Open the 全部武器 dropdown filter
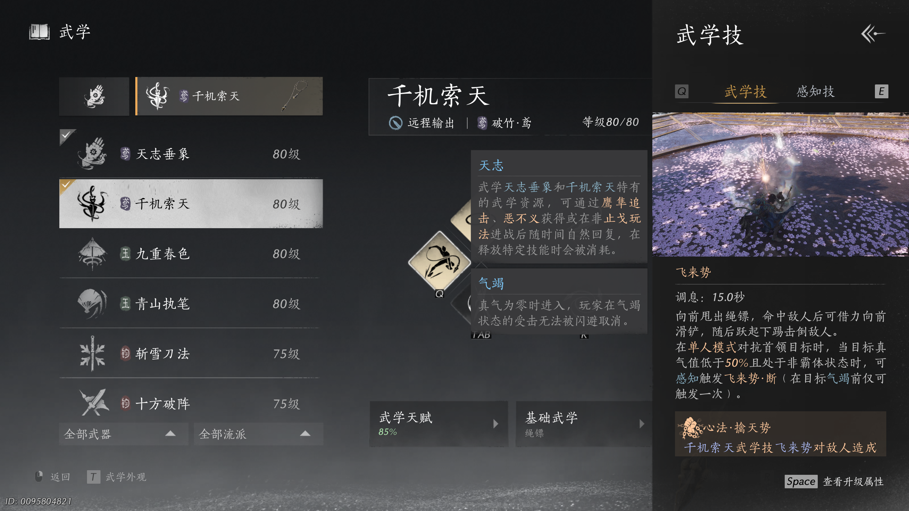The image size is (909, 511). 124,434
